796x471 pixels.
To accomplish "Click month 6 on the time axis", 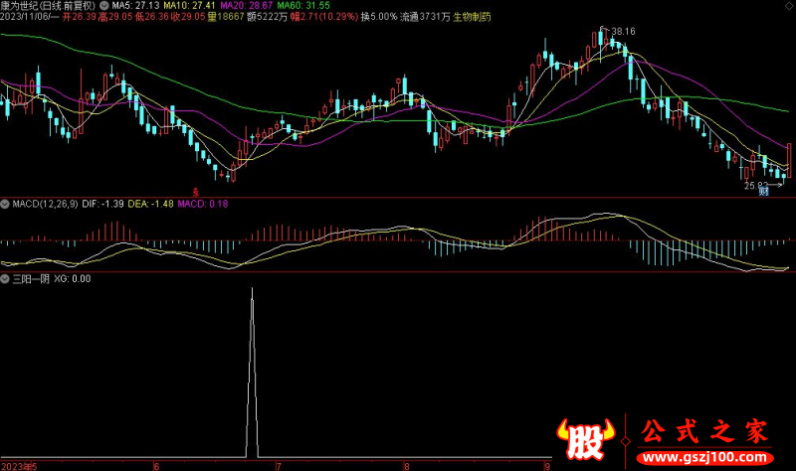I will coord(156,464).
